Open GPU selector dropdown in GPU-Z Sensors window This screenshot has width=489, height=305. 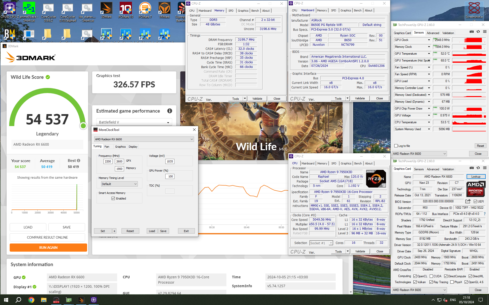[x=419, y=154]
